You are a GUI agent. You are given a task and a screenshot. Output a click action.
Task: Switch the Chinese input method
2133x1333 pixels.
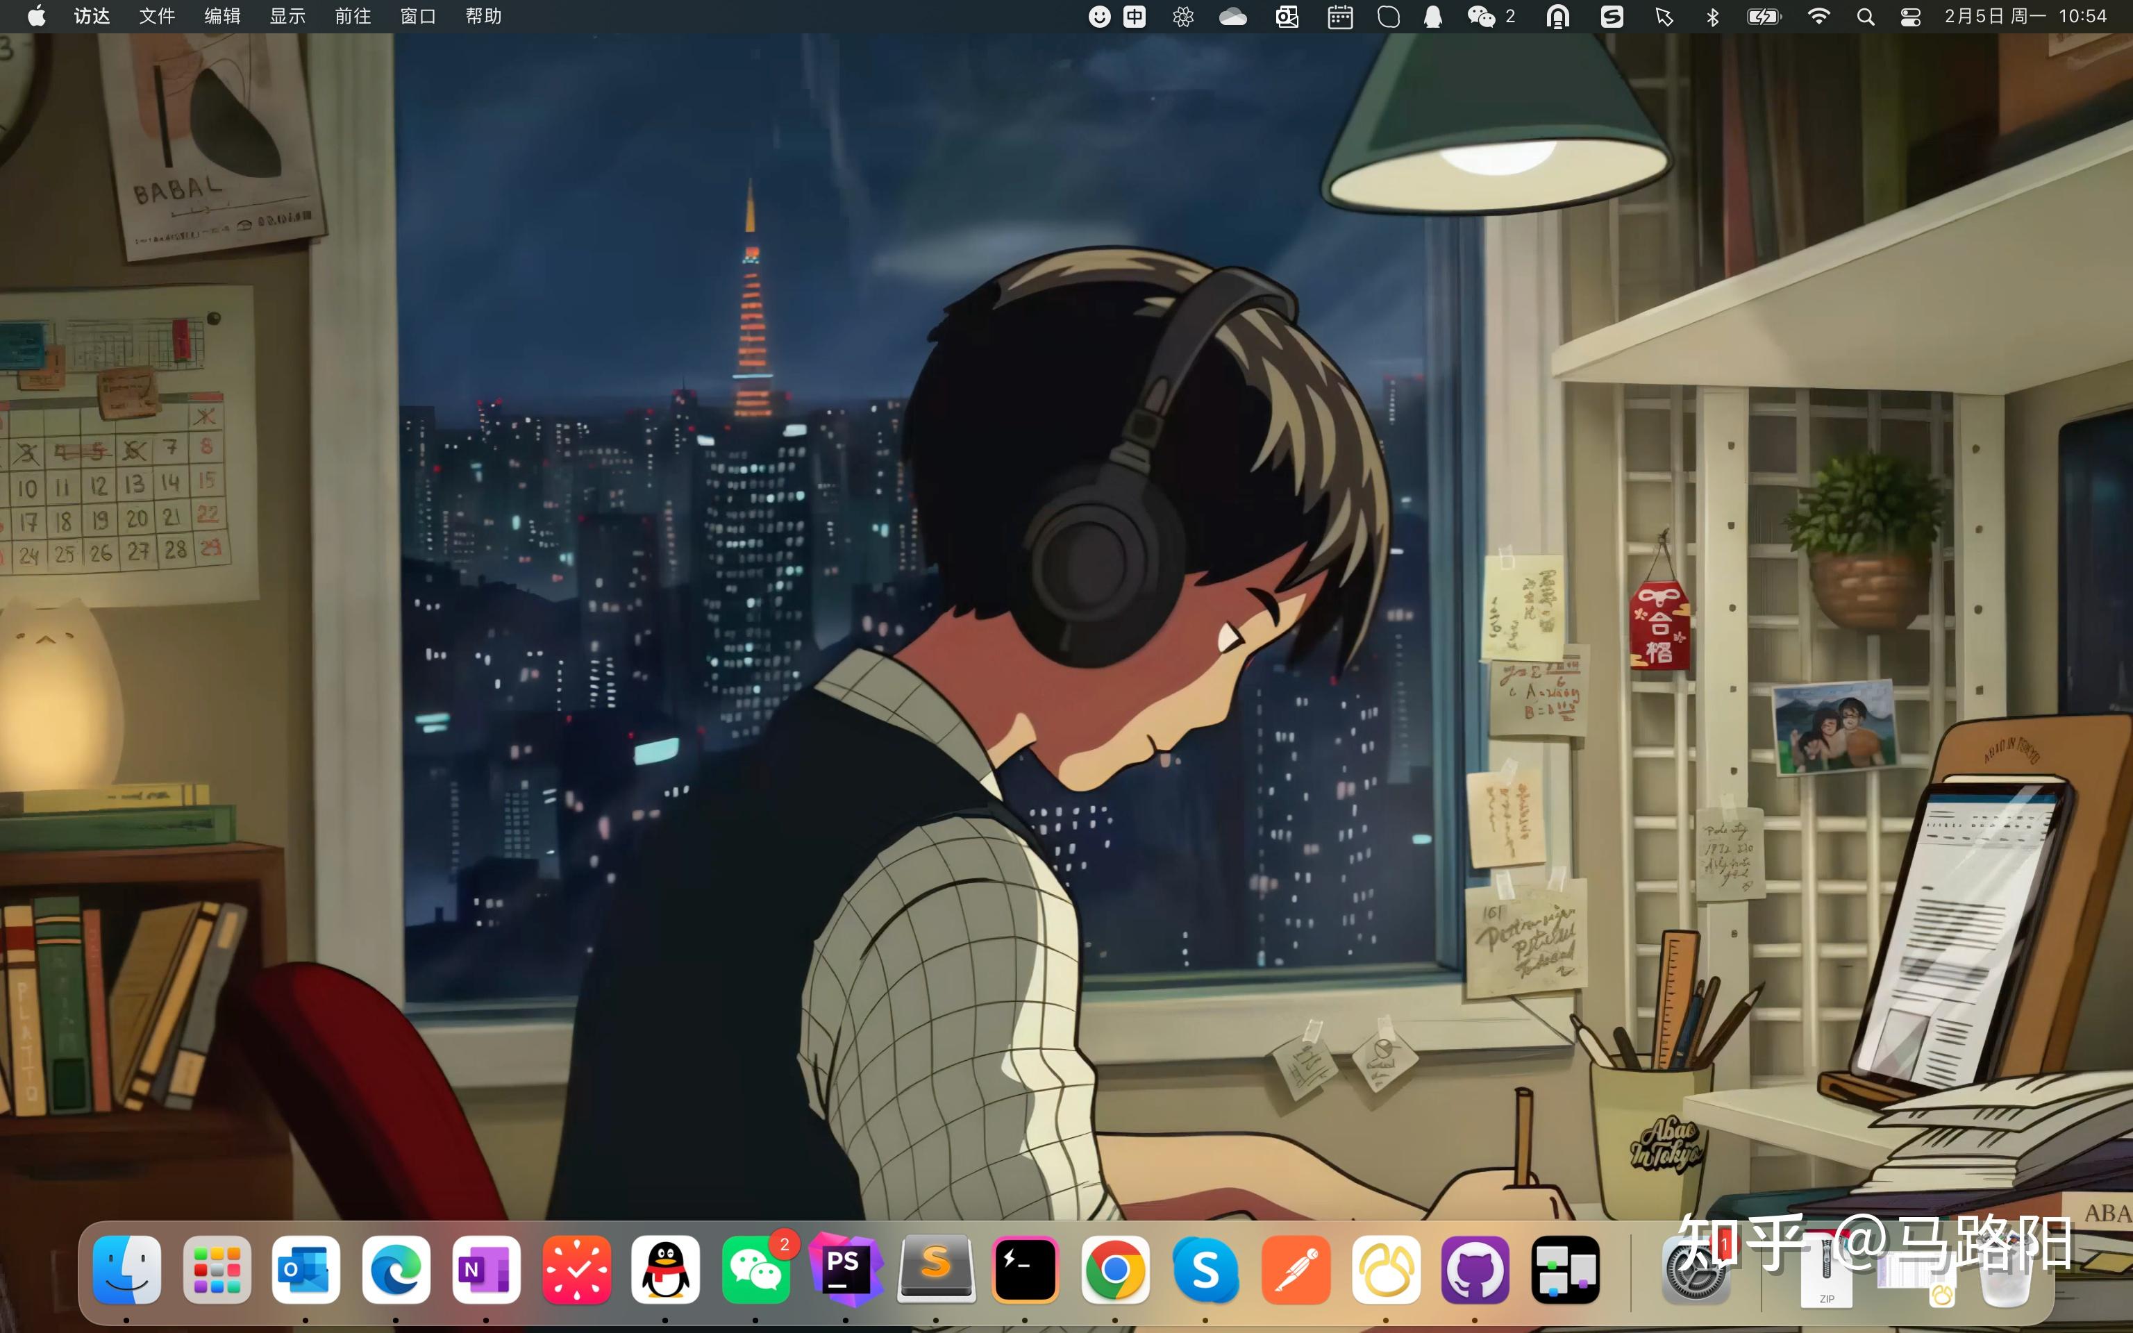click(x=1135, y=16)
